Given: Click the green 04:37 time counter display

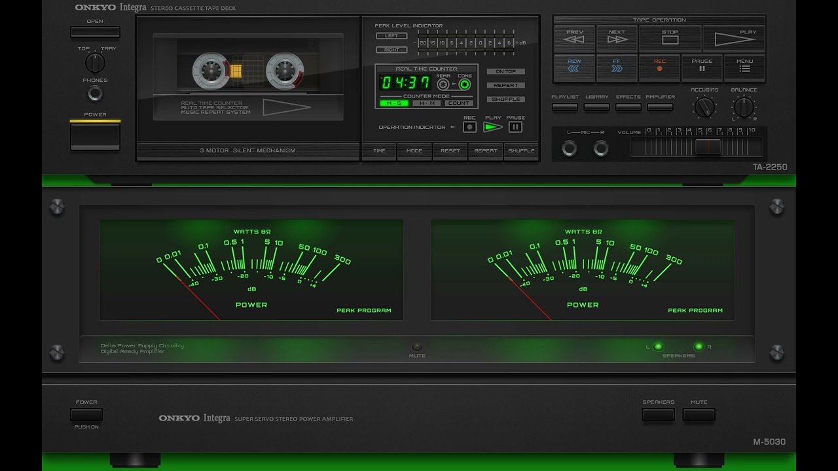Looking at the screenshot, I should (405, 83).
